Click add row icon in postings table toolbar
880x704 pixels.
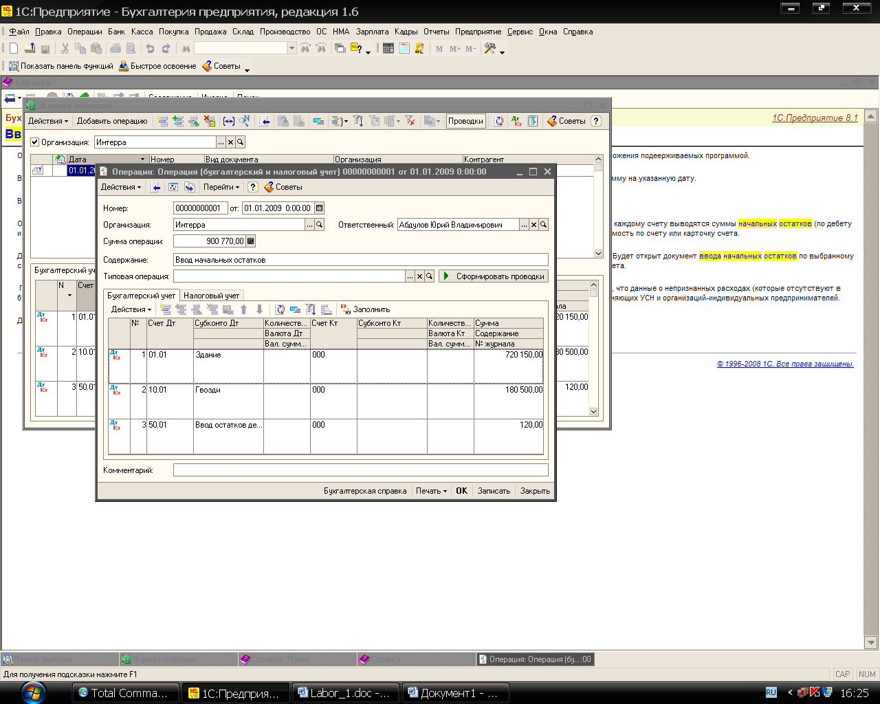(165, 309)
